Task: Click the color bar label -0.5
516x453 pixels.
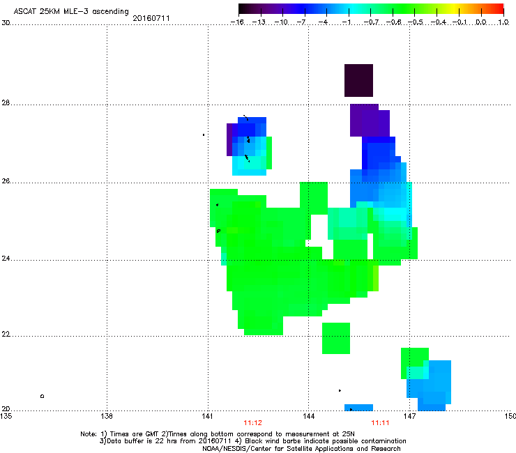Action: (416, 22)
